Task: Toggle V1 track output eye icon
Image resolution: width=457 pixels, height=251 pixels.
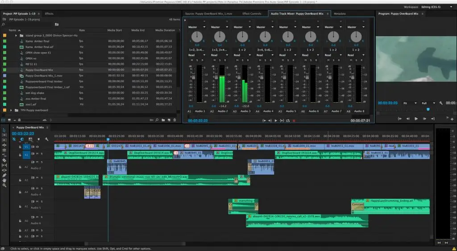Action: (37, 146)
